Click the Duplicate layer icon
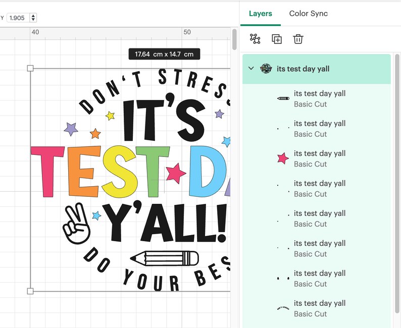 276,39
